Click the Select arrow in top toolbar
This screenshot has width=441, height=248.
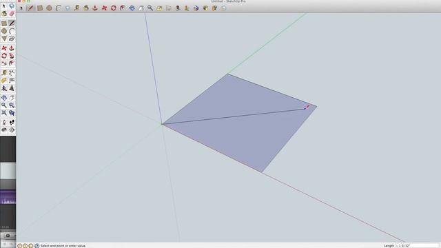[x=21, y=8]
